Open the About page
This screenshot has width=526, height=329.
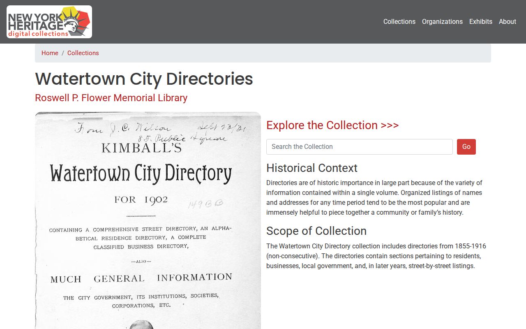508,22
